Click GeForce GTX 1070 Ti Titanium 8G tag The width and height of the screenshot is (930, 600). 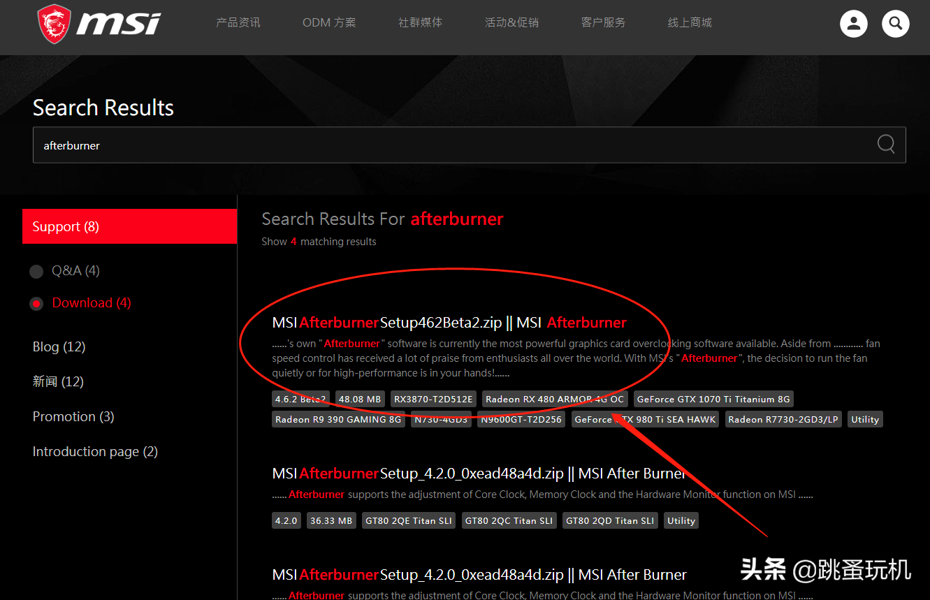[x=713, y=399]
